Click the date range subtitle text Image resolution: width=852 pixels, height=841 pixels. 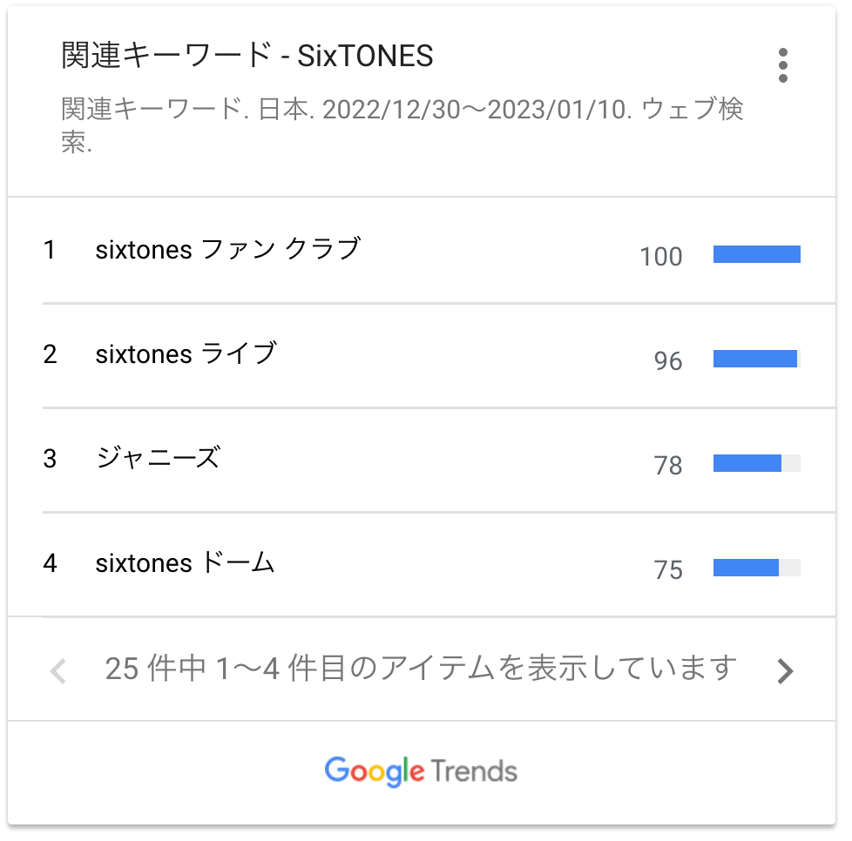click(x=402, y=124)
